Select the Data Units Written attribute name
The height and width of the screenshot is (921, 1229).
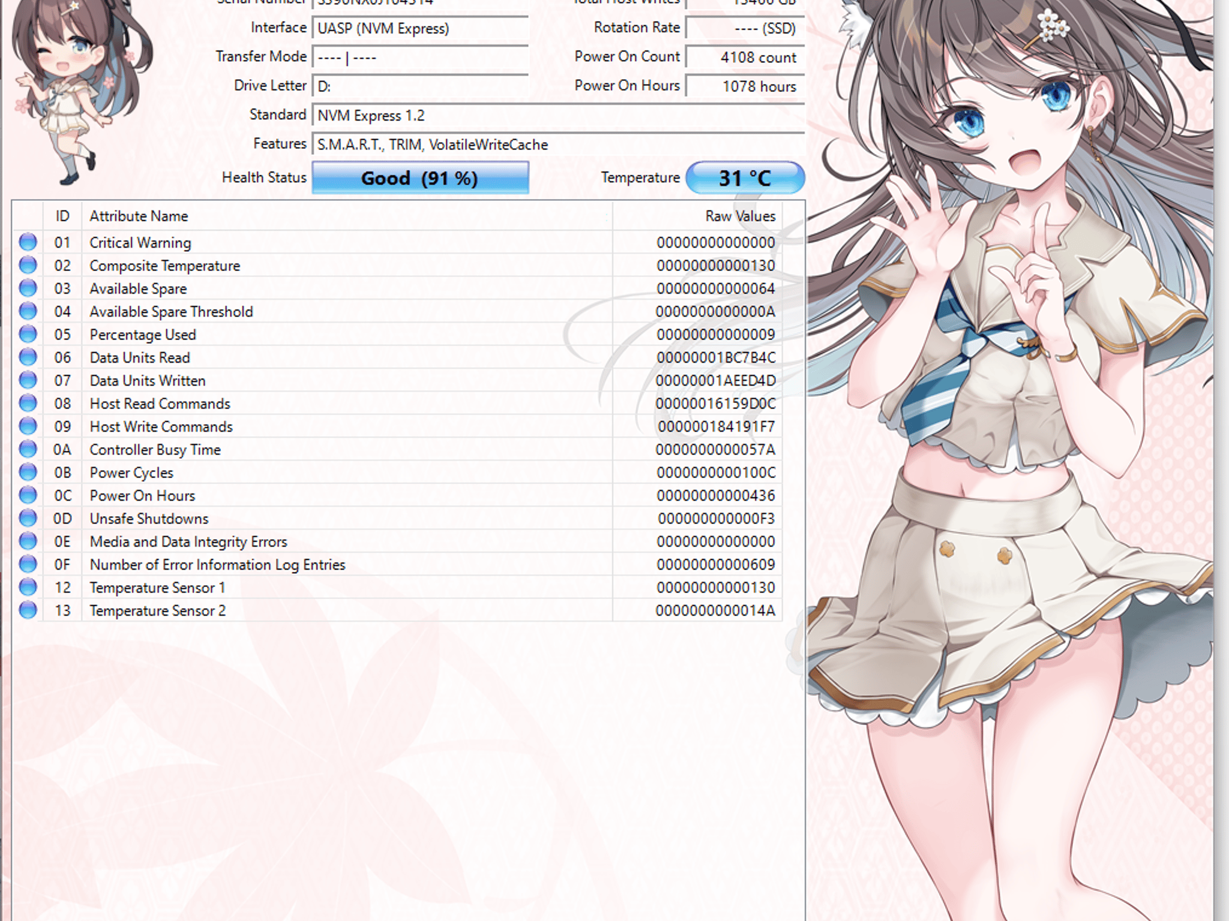pos(148,380)
